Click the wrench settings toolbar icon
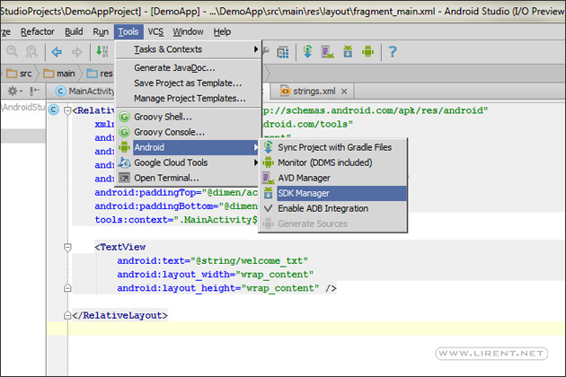The width and height of the screenshot is (566, 377). tap(266, 51)
